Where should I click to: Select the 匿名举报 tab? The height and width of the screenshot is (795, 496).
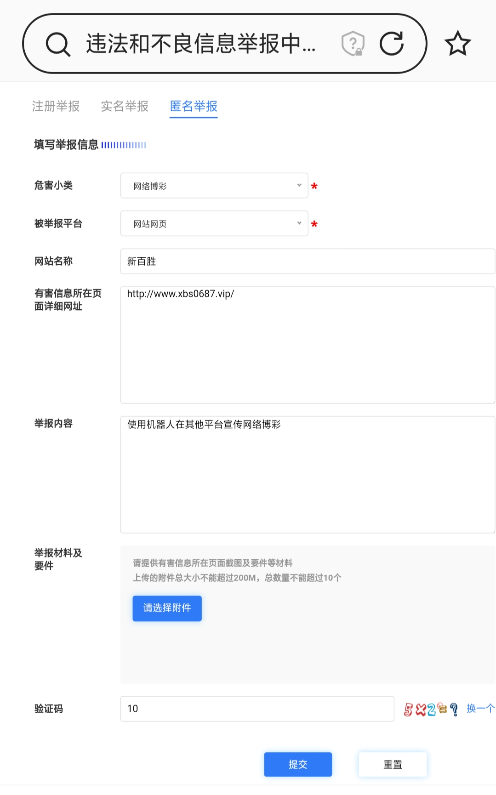[x=194, y=106]
